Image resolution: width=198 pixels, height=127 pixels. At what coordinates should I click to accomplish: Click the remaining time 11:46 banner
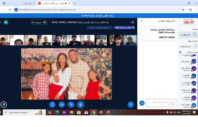tap(97, 16)
